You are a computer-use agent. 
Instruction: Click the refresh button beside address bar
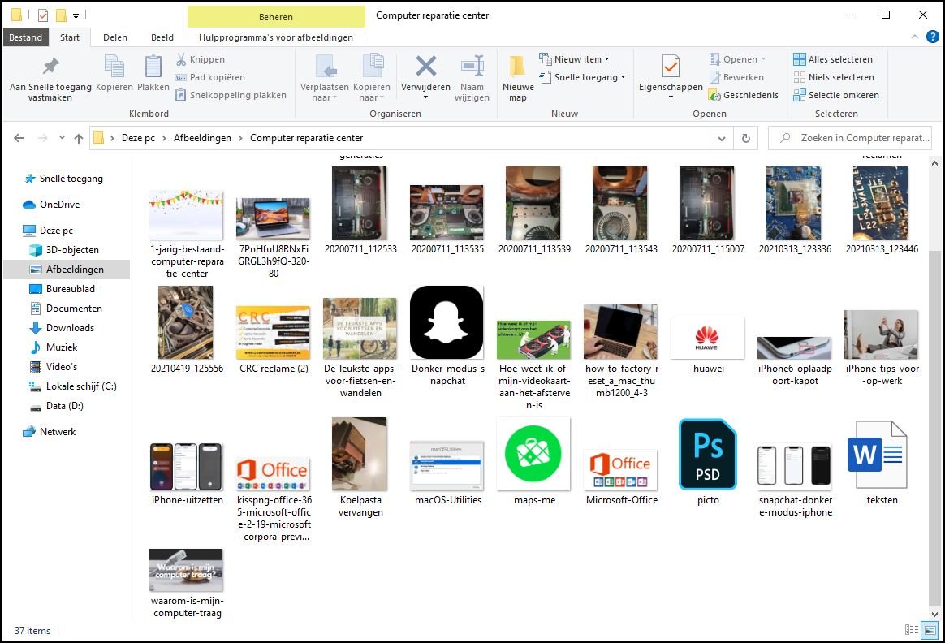coord(745,138)
